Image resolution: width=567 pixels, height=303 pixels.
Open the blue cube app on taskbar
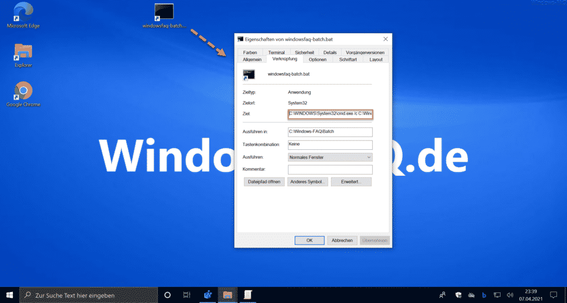(x=208, y=295)
